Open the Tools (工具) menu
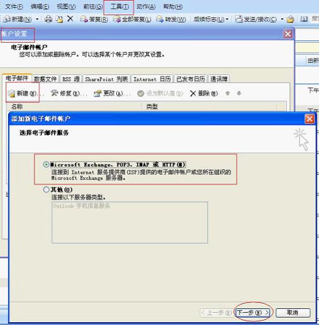Image resolution: width=319 pixels, height=325 pixels. (119, 7)
